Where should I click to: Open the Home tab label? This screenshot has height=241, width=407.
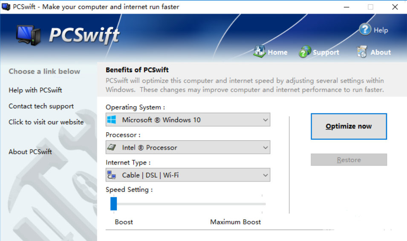click(277, 52)
